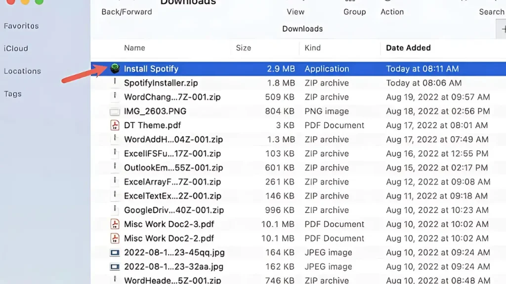Image resolution: width=506 pixels, height=284 pixels.
Task: Sort files by Size column
Action: 243,48
